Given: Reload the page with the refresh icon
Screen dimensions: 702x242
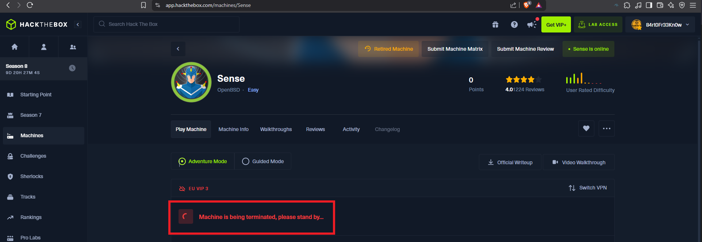Looking at the screenshot, I should tap(30, 5).
